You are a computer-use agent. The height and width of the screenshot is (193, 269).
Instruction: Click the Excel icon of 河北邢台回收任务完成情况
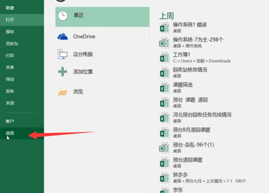[165, 118]
